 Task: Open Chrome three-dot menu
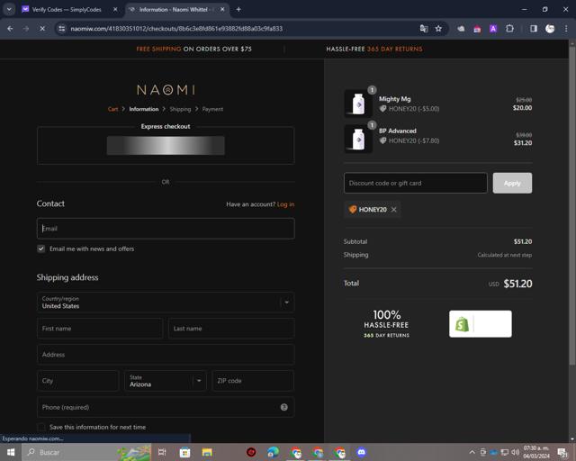(566, 28)
